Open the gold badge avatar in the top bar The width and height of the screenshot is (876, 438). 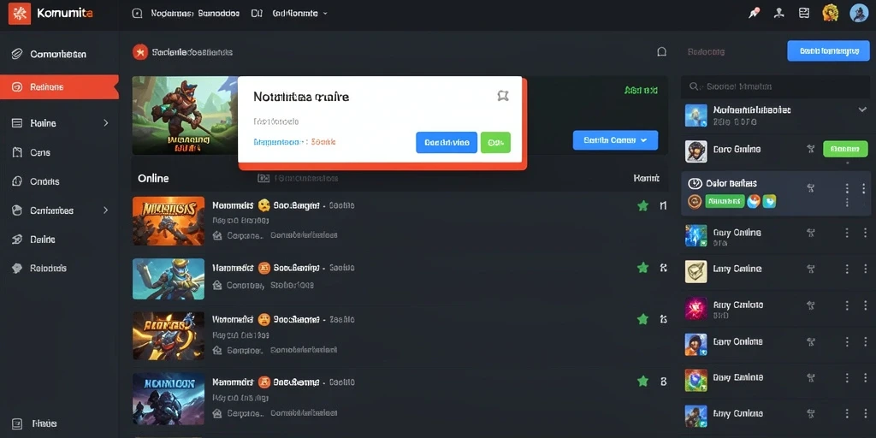(x=831, y=13)
